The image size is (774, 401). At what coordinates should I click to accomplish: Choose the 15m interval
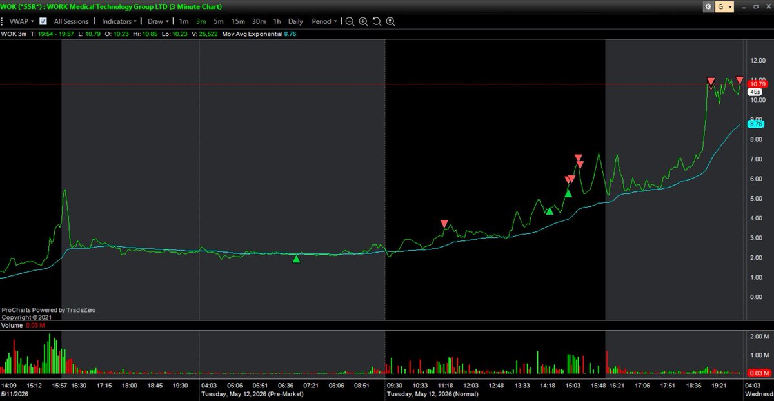click(x=238, y=21)
